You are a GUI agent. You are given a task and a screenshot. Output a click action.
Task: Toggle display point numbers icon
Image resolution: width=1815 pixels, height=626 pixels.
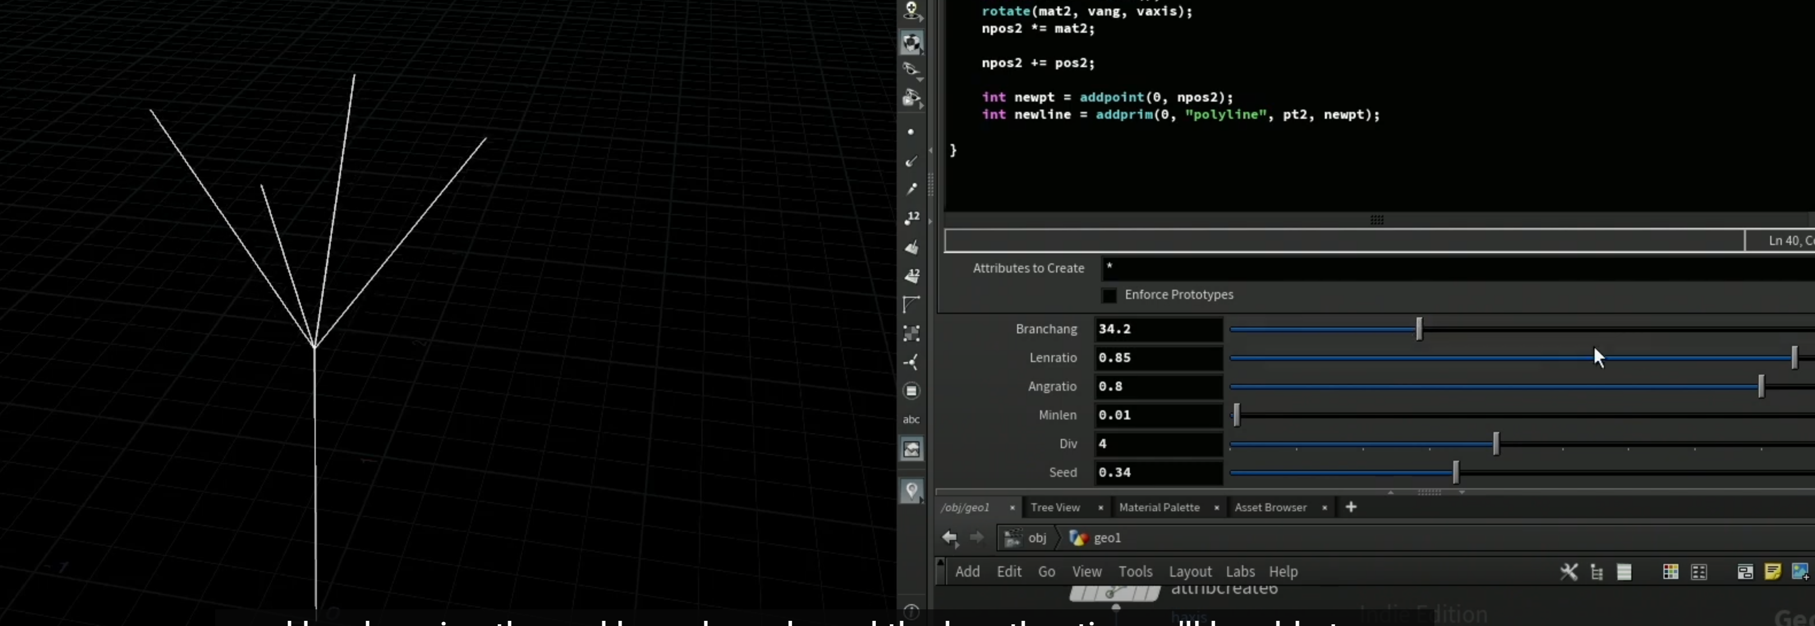point(911,217)
